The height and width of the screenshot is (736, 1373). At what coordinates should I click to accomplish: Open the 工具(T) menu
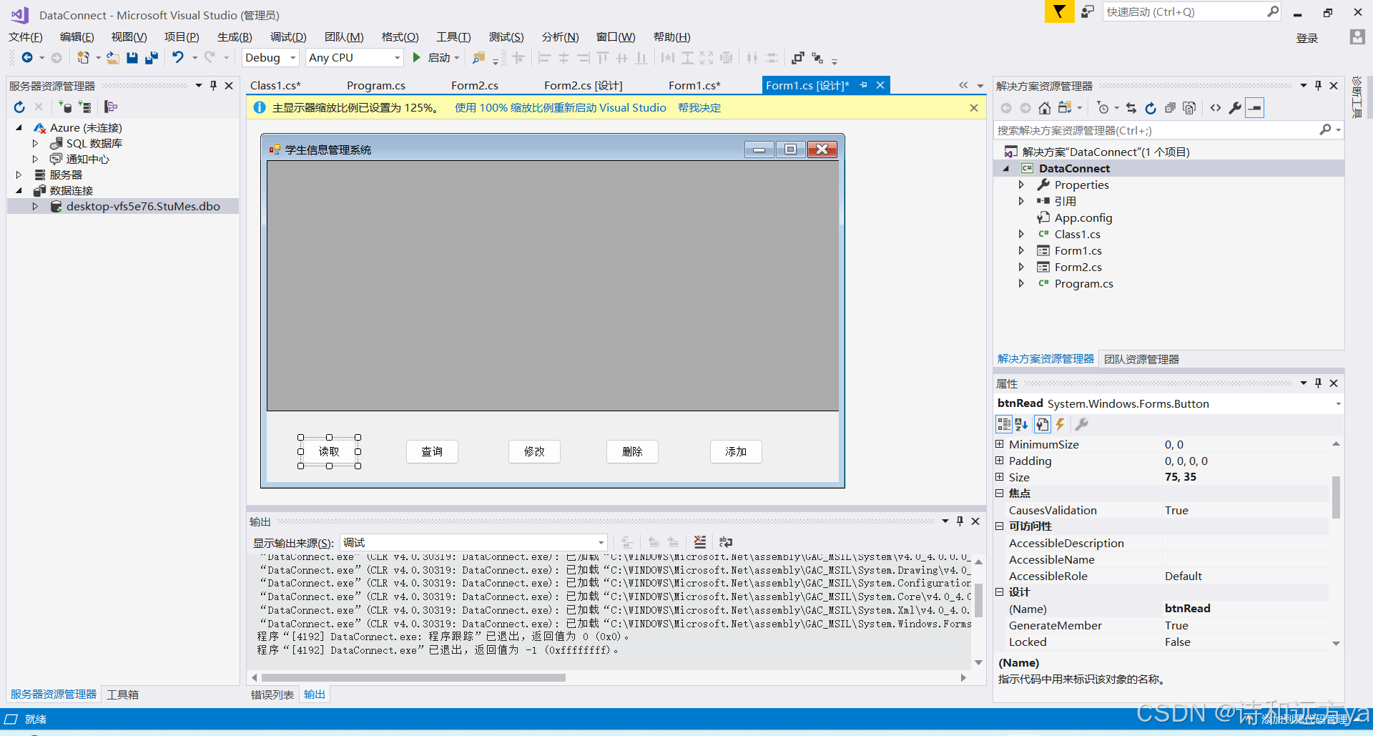tap(453, 37)
